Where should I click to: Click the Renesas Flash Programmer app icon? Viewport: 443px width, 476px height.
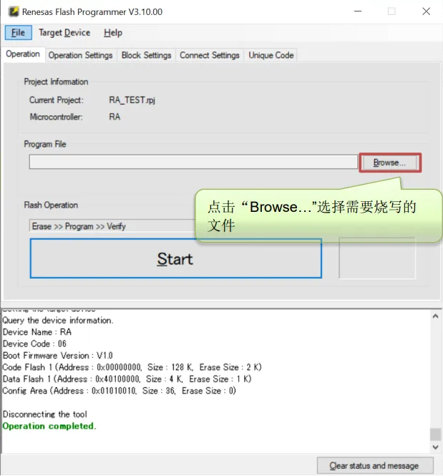(x=14, y=11)
